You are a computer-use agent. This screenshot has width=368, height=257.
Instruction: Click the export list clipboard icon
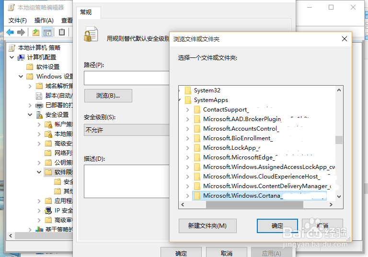click(x=62, y=32)
